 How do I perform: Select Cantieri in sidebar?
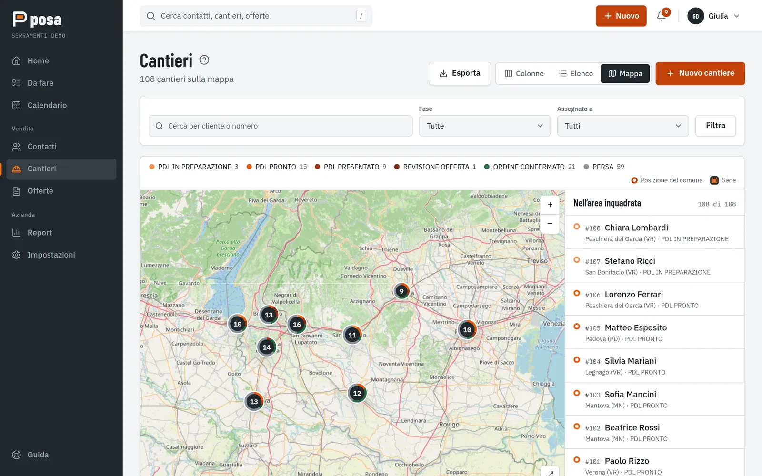(61, 169)
